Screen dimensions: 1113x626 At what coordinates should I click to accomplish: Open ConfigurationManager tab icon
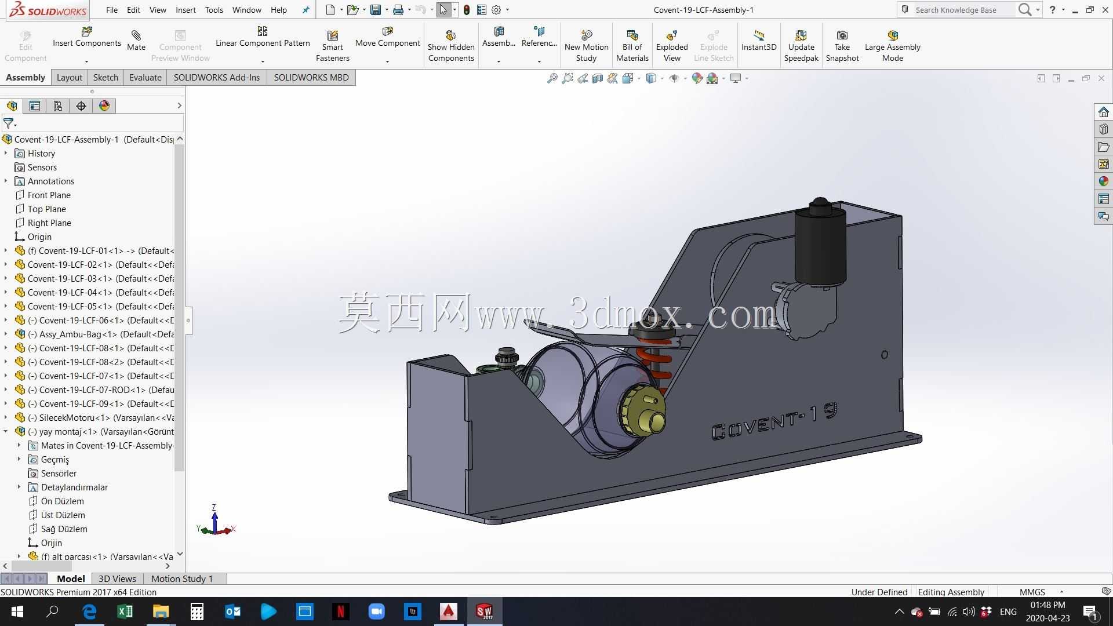tap(58, 105)
